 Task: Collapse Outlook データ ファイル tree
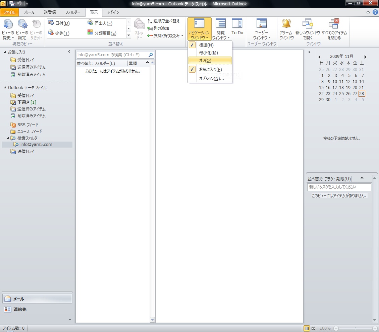pos(5,88)
